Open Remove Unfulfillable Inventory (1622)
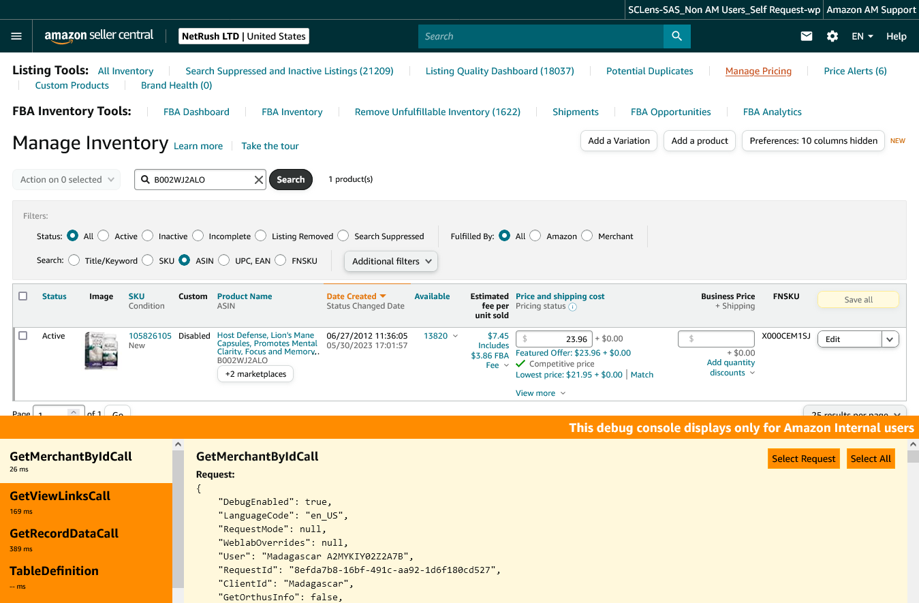 coord(437,112)
